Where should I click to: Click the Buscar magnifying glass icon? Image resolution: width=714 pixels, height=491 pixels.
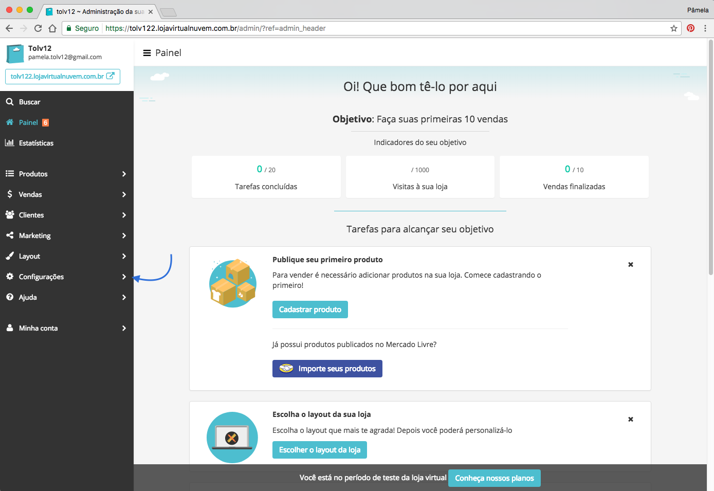10,102
